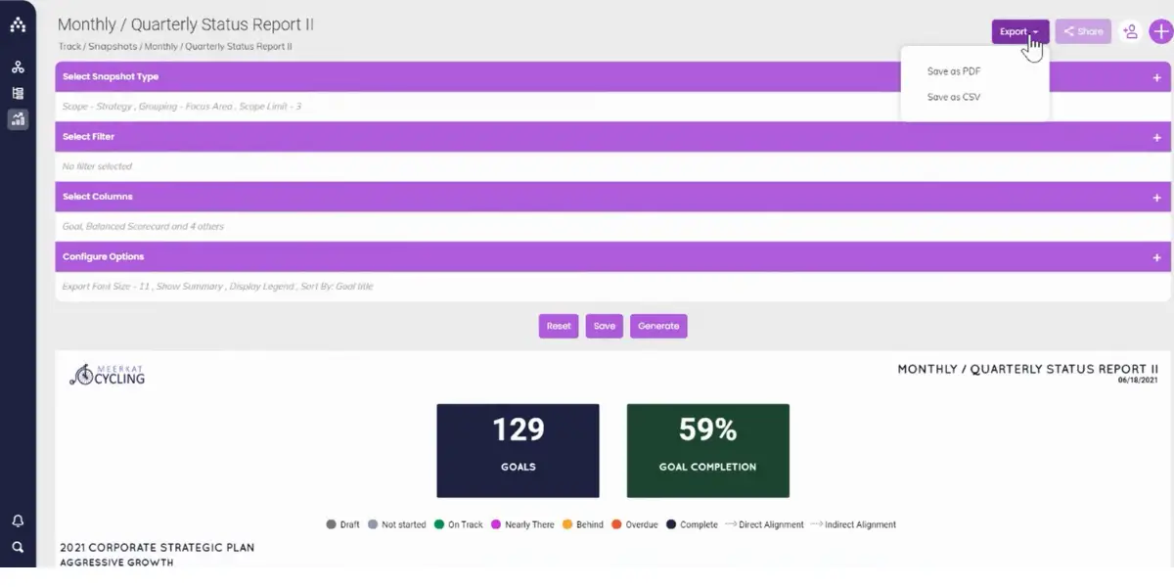
Task: Click the Select Snapshot Type header
Action: tap(612, 76)
